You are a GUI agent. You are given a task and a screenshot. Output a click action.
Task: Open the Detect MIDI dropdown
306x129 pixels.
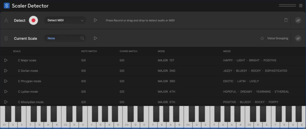point(65,20)
